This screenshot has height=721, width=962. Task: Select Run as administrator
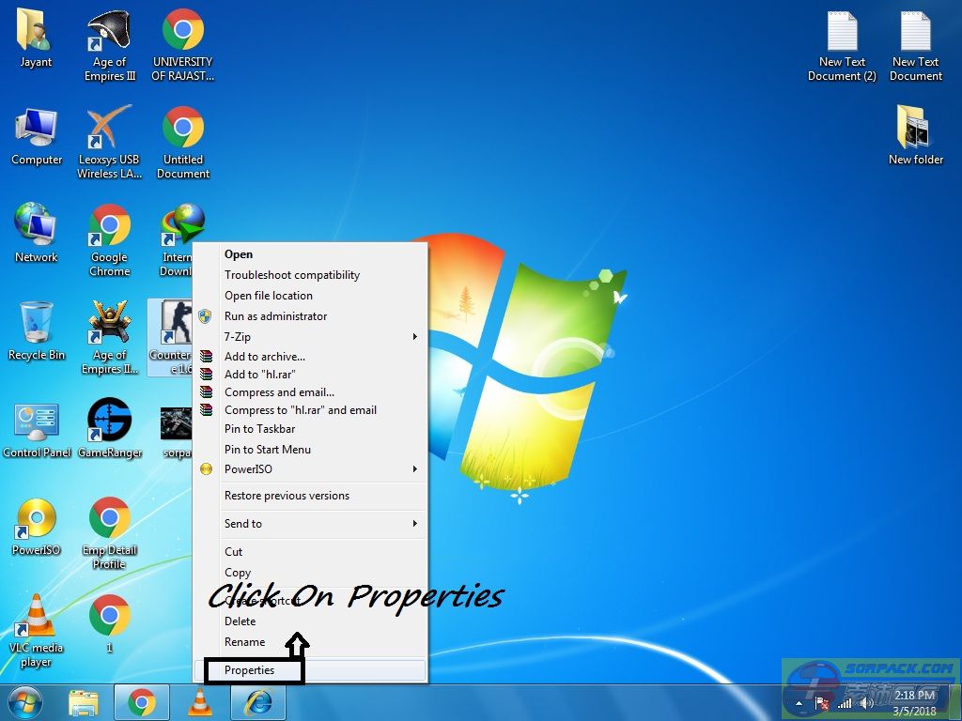[x=275, y=316]
